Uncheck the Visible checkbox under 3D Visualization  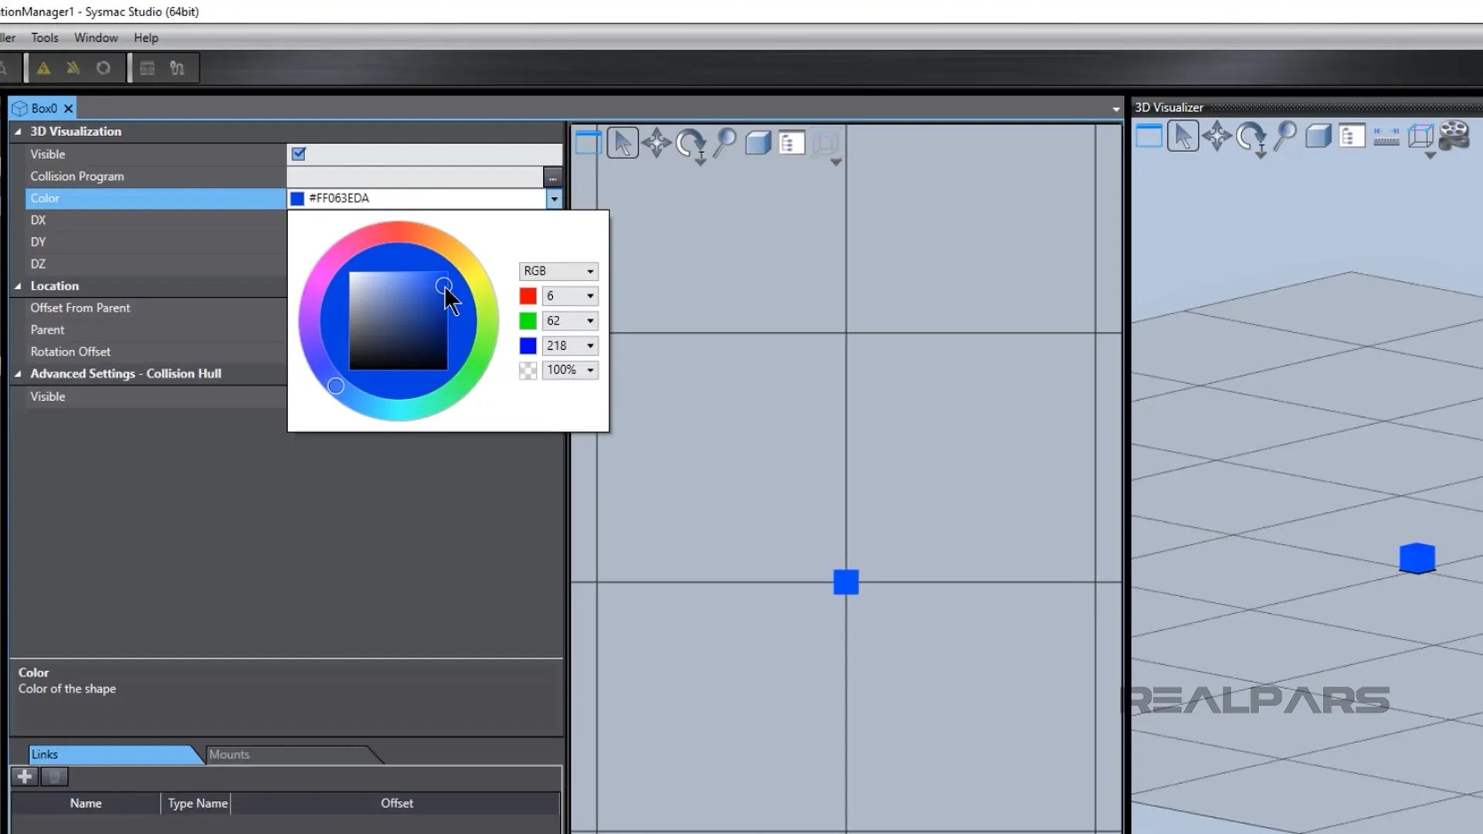[299, 154]
